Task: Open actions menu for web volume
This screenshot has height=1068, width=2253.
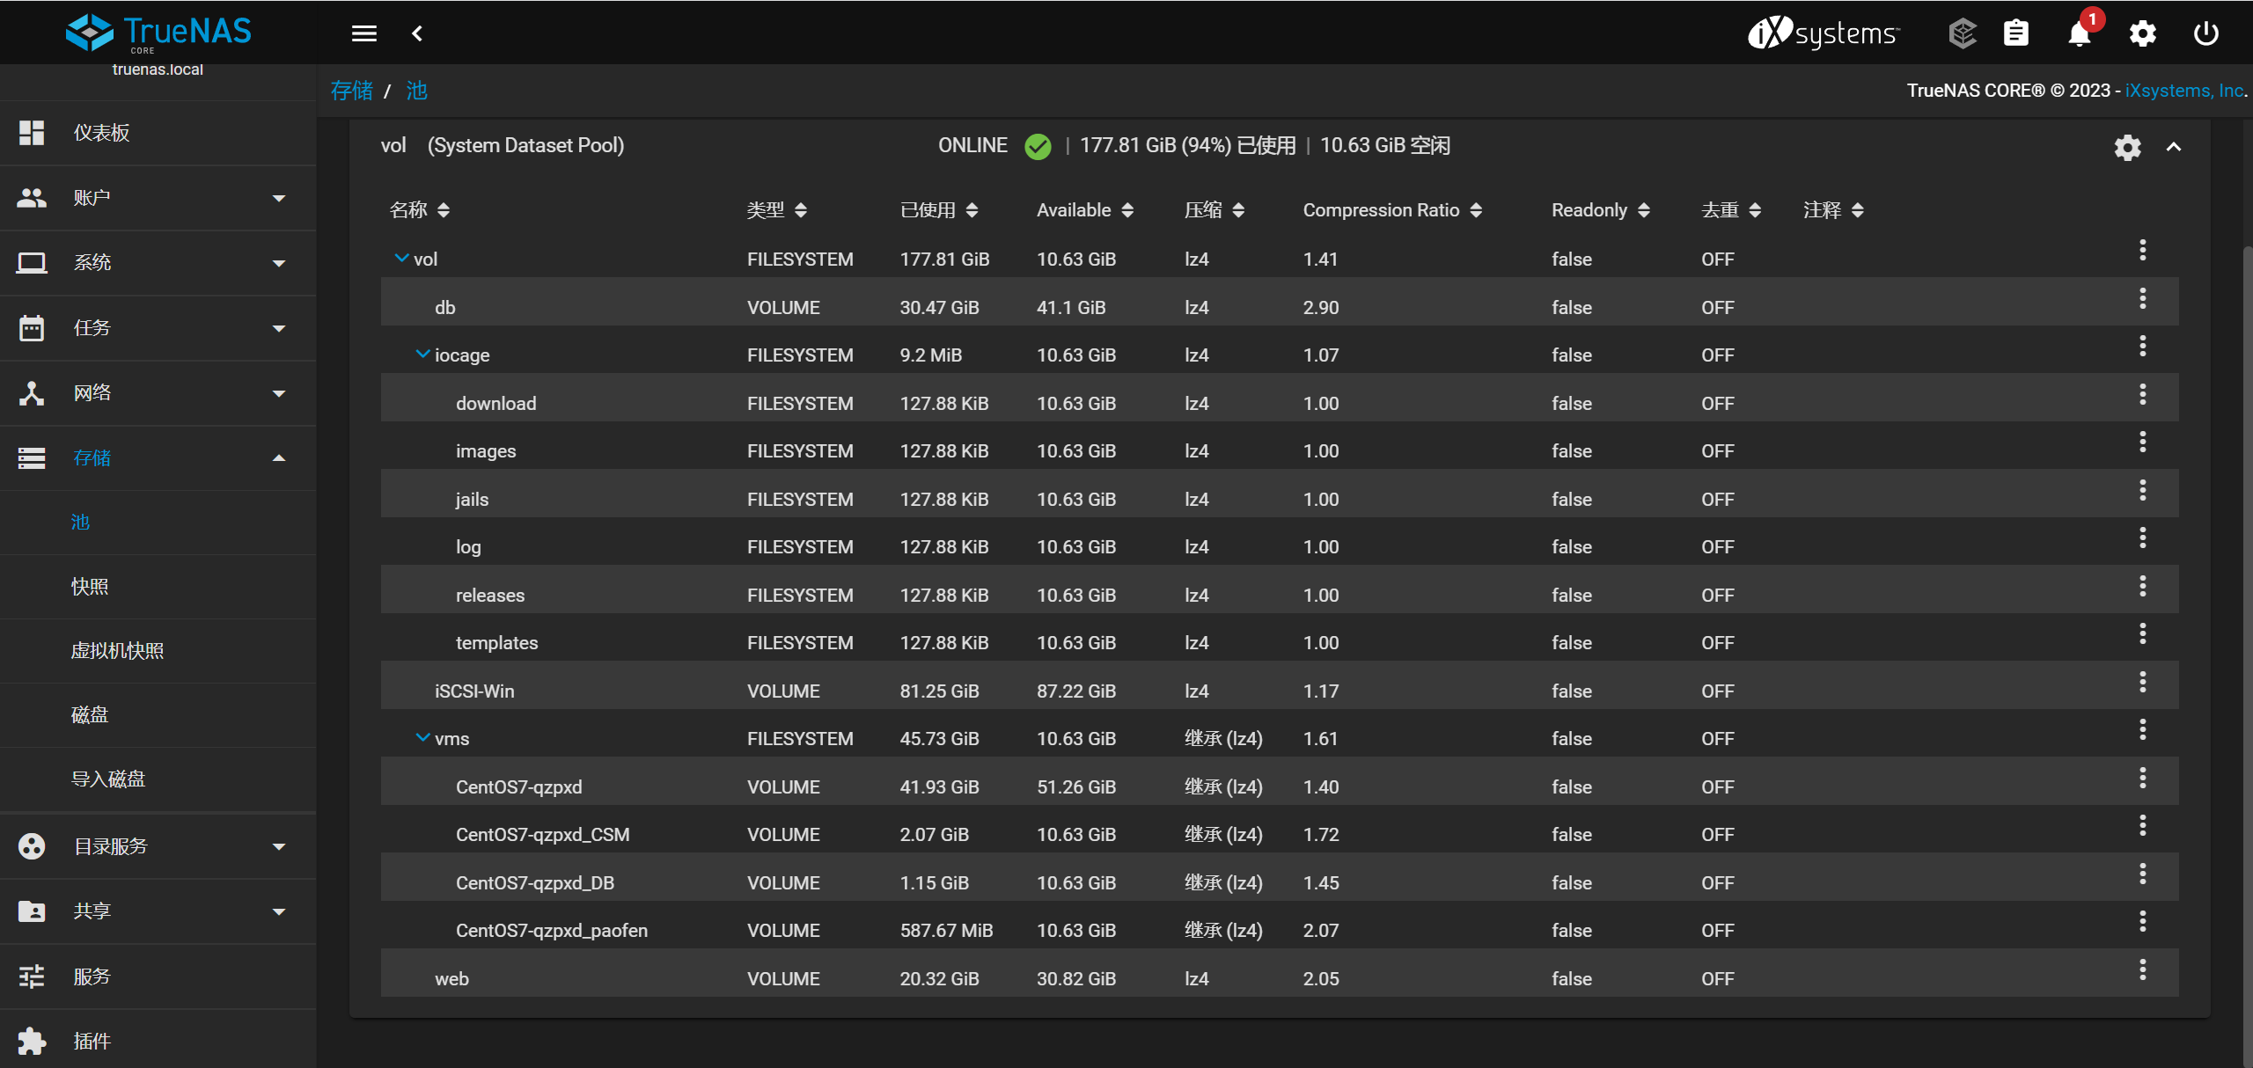Action: [x=2142, y=970]
